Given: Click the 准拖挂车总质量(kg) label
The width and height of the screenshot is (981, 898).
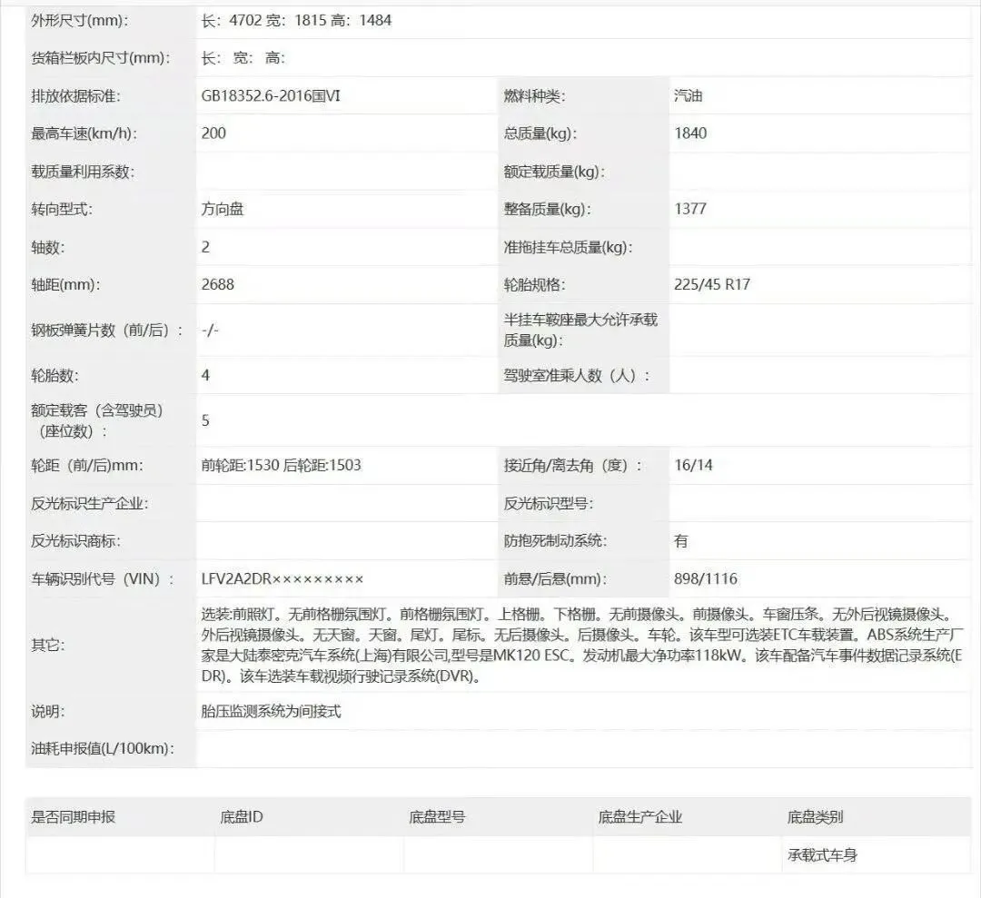Looking at the screenshot, I should coord(568,247).
